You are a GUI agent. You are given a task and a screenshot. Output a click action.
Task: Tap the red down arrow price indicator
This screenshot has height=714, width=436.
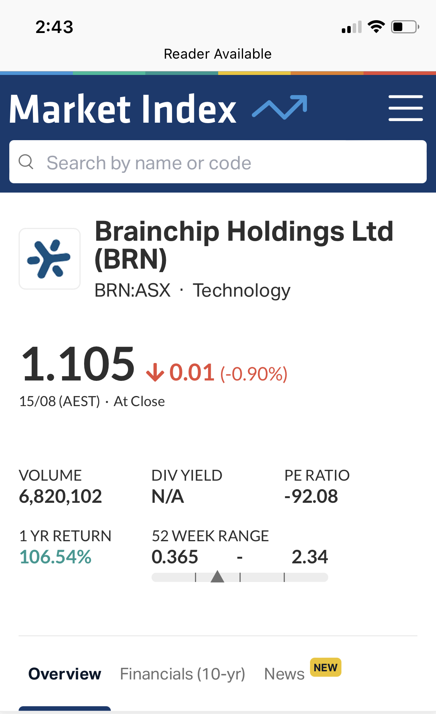point(155,373)
